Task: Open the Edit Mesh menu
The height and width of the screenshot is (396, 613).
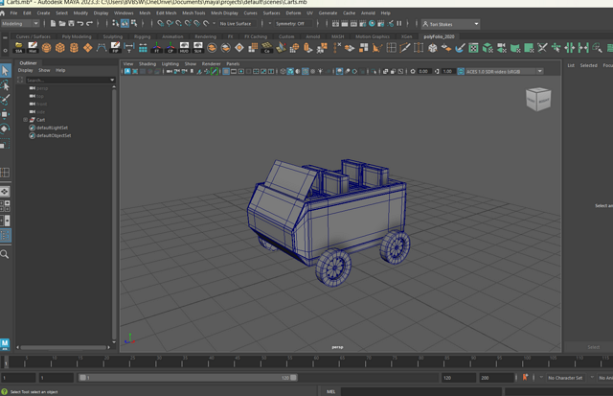Action: (166, 12)
